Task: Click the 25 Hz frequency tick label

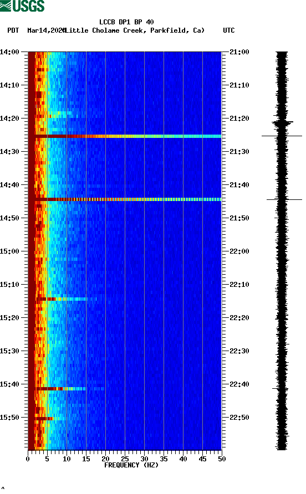Action: click(x=125, y=459)
